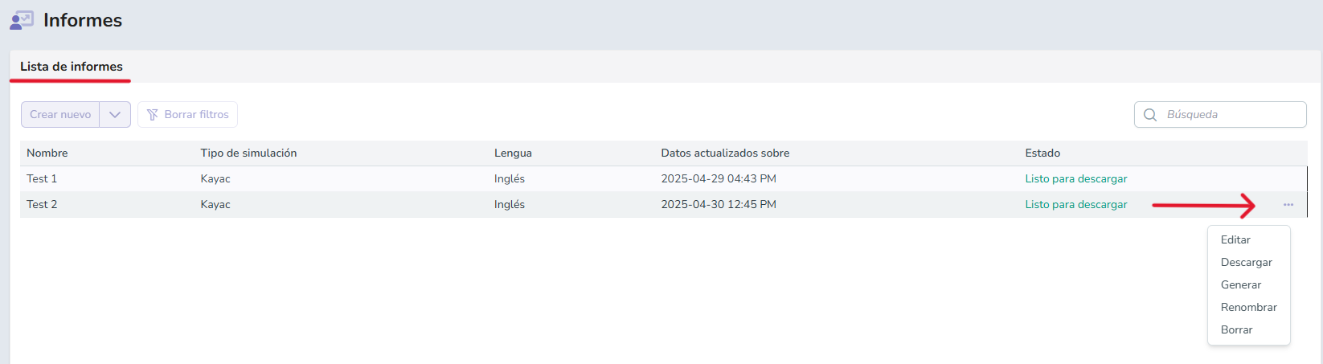Sort by the Nombre column header

[47, 153]
